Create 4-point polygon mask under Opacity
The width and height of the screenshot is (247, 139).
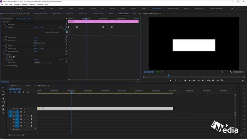(x=10, y=57)
